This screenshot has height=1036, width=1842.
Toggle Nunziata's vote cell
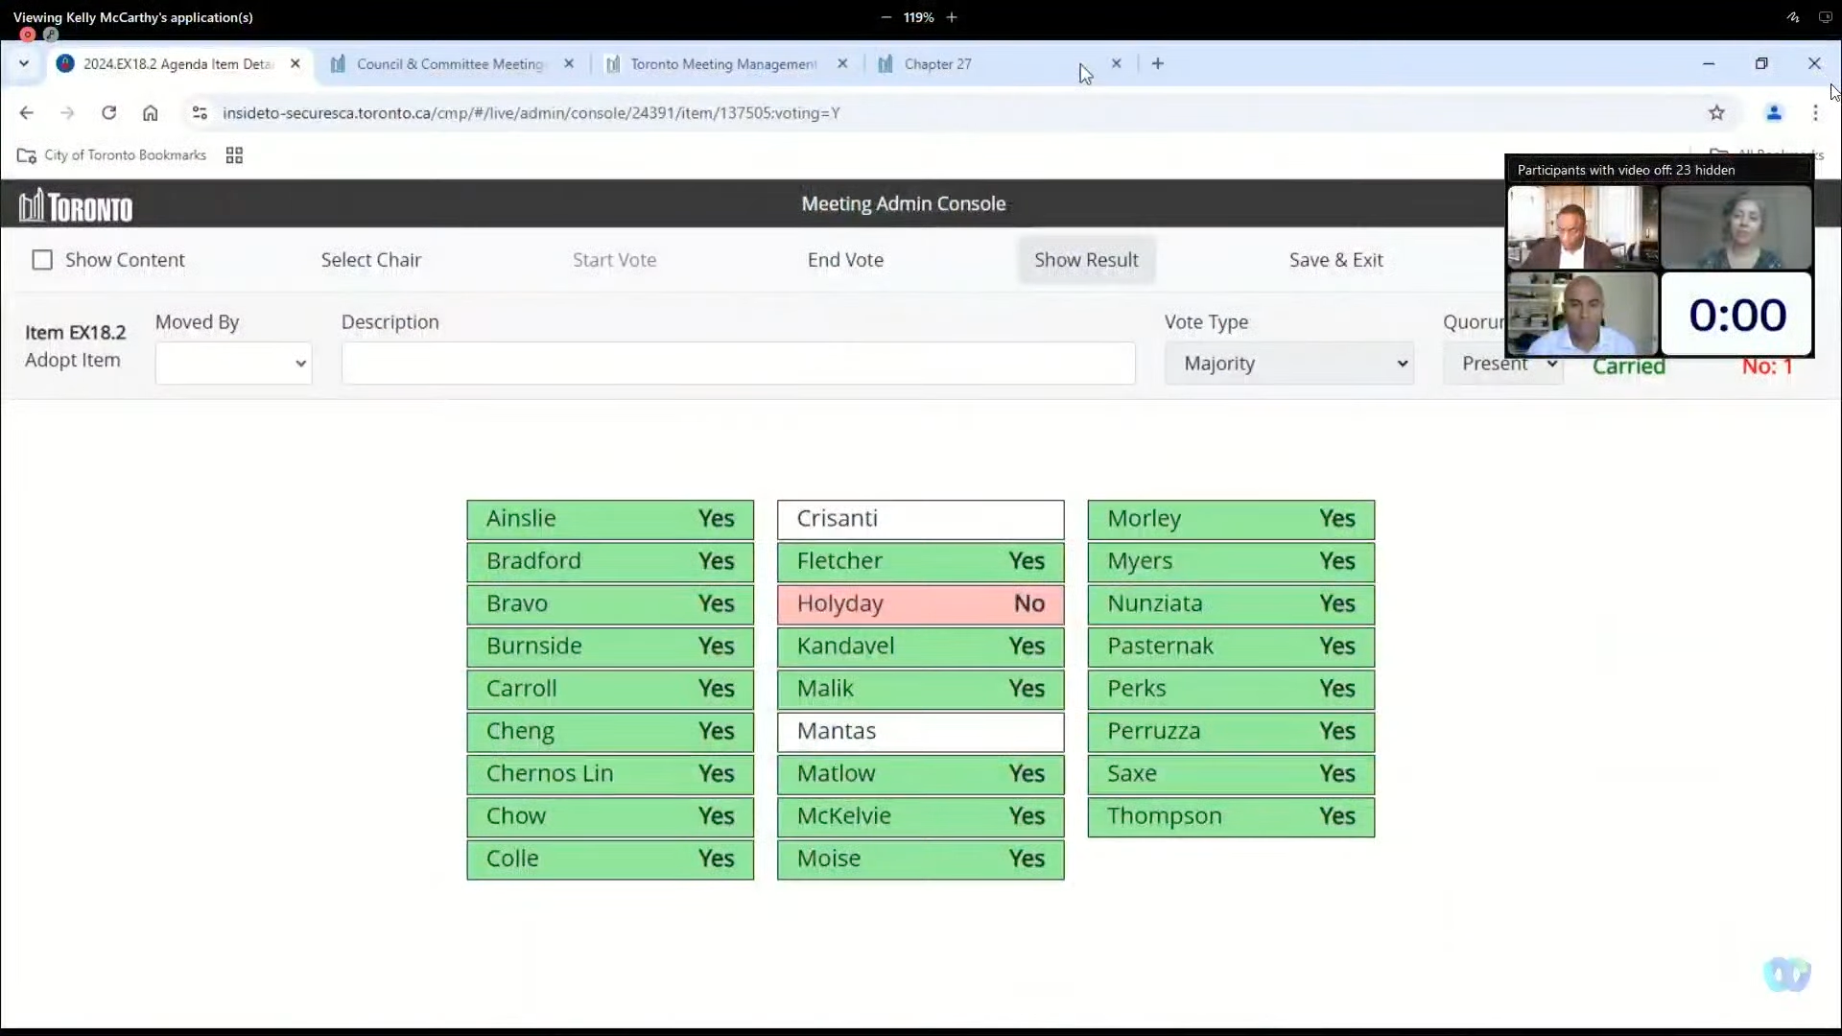coord(1231,604)
